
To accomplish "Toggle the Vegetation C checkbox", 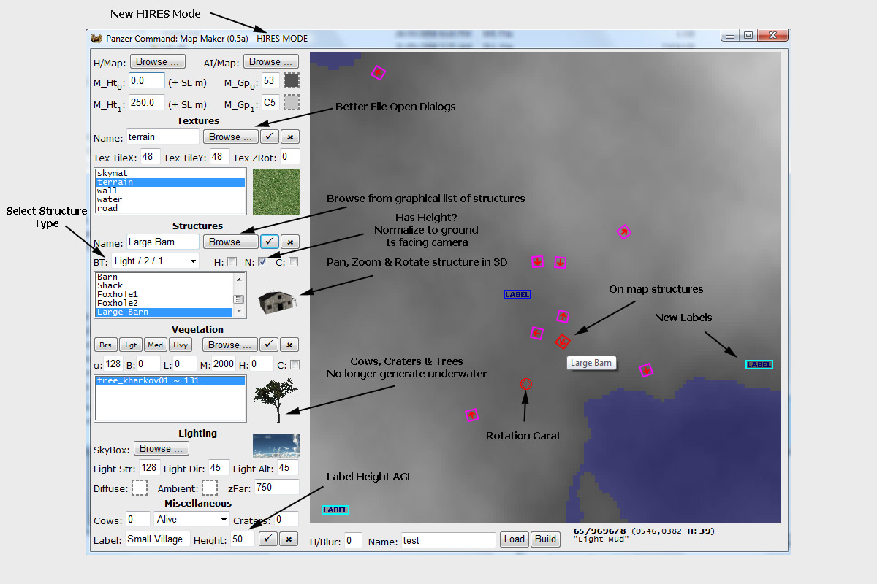I will (x=295, y=364).
